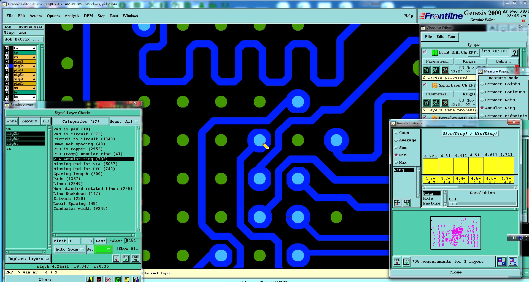Click the REF icon in Results viewer
This screenshot has height=282, width=529.
[x=126, y=258]
